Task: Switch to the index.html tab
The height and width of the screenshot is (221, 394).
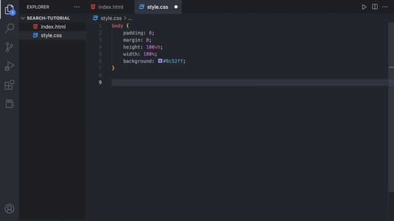Action: click(111, 7)
